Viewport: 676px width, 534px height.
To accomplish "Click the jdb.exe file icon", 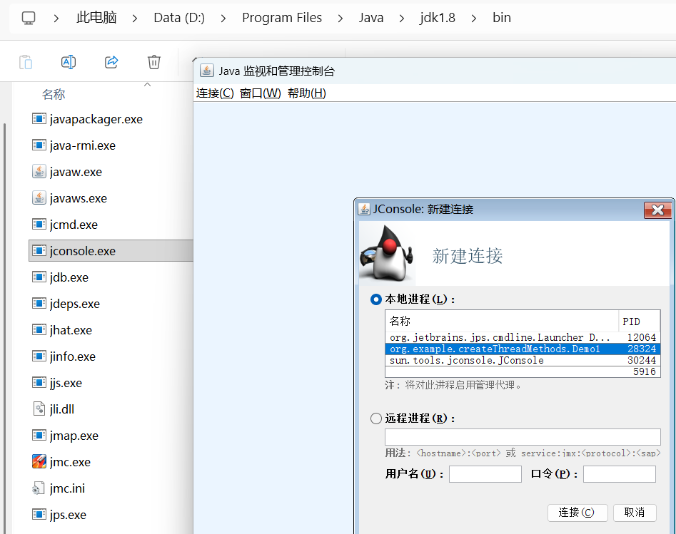I will 39,277.
